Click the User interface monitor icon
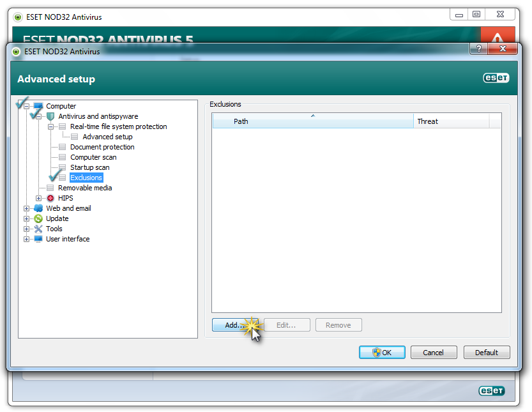 point(38,239)
